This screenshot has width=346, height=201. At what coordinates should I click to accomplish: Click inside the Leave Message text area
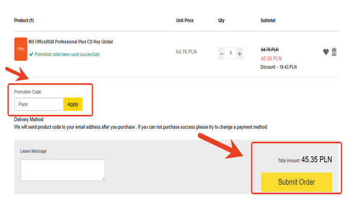coord(63,170)
